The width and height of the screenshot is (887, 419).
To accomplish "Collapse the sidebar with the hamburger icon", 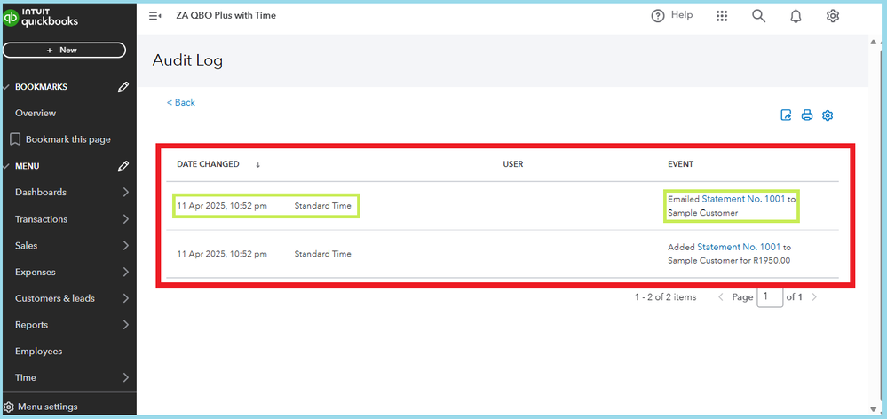I will pyautogui.click(x=155, y=16).
